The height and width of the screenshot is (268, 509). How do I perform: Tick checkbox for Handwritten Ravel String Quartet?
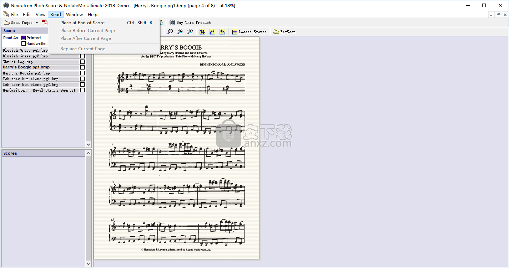click(x=82, y=90)
